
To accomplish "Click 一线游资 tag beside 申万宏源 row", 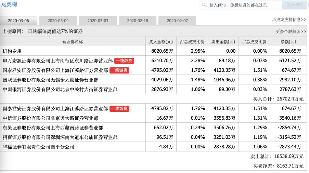I will pos(124,61).
